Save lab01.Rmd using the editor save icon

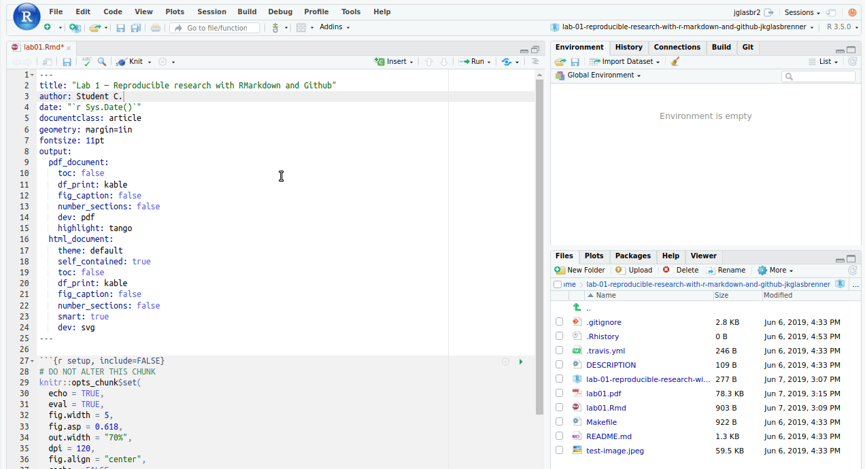[x=67, y=62]
